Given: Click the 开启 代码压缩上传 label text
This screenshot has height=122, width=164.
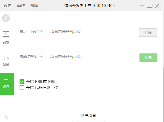Looking at the screenshot, I should [x=42, y=88].
